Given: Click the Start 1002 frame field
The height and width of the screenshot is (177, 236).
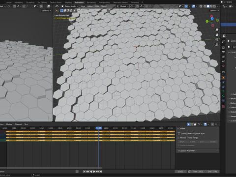Looking at the screenshot, I should click(x=198, y=172).
